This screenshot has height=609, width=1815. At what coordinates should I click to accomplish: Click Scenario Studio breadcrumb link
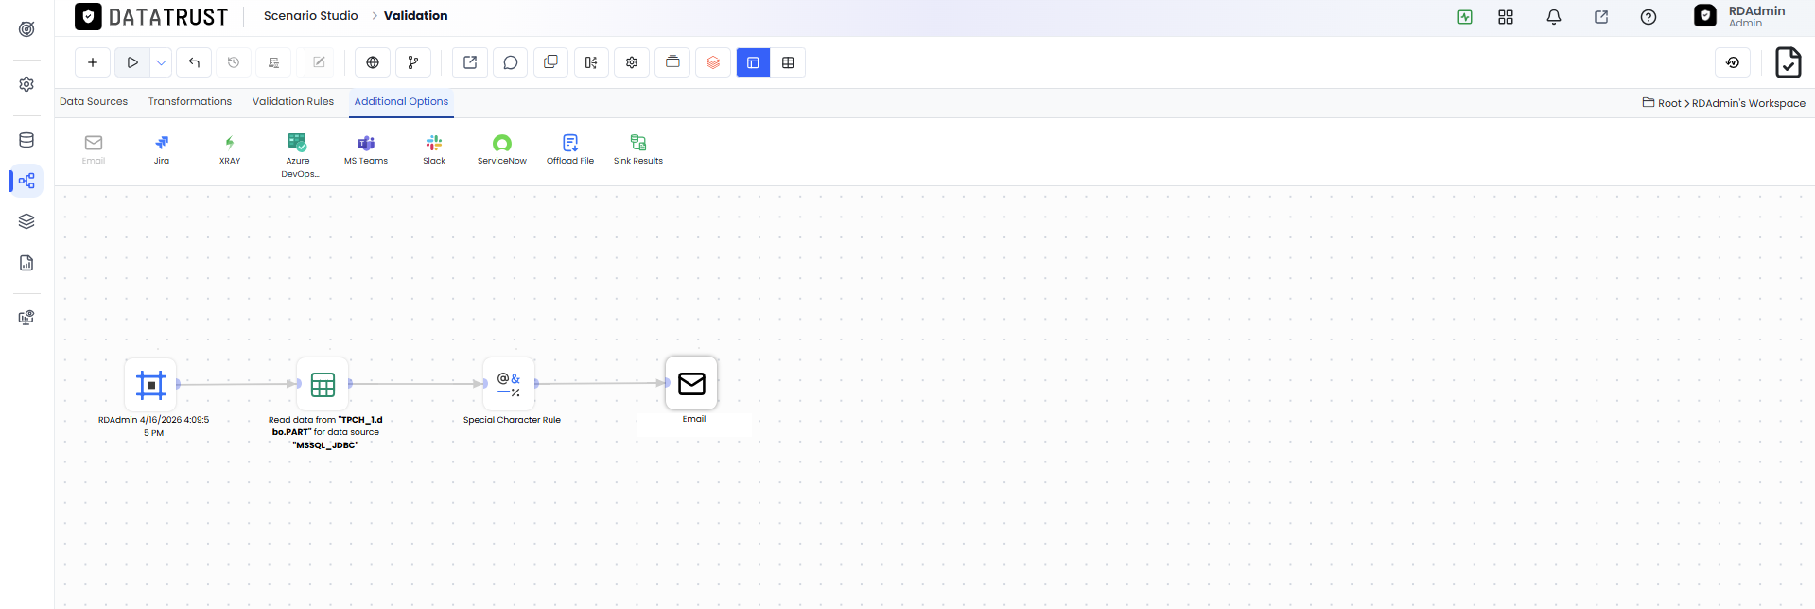(x=310, y=16)
